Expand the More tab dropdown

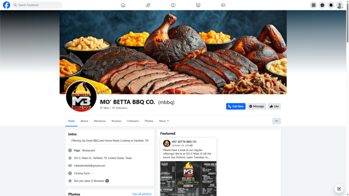pyautogui.click(x=164, y=121)
